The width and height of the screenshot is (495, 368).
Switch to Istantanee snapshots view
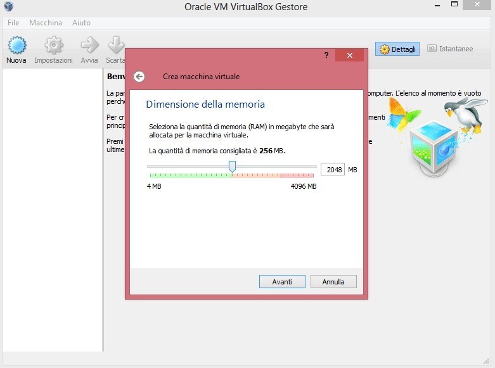(450, 49)
